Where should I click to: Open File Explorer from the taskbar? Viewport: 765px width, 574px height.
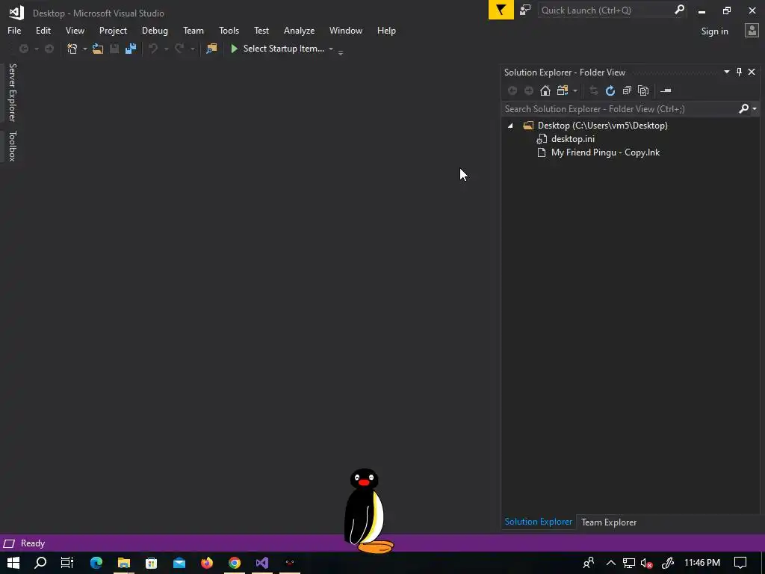point(124,563)
